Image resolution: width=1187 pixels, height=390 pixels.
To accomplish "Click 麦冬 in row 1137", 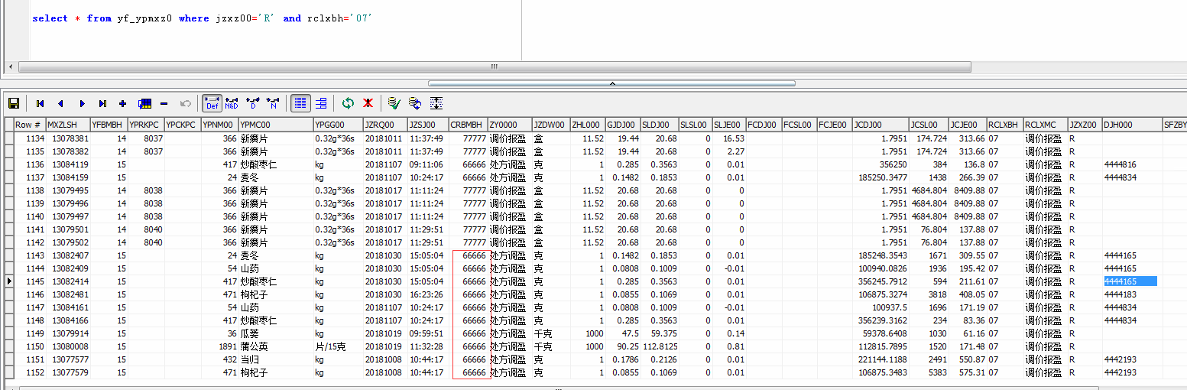I will (x=249, y=177).
